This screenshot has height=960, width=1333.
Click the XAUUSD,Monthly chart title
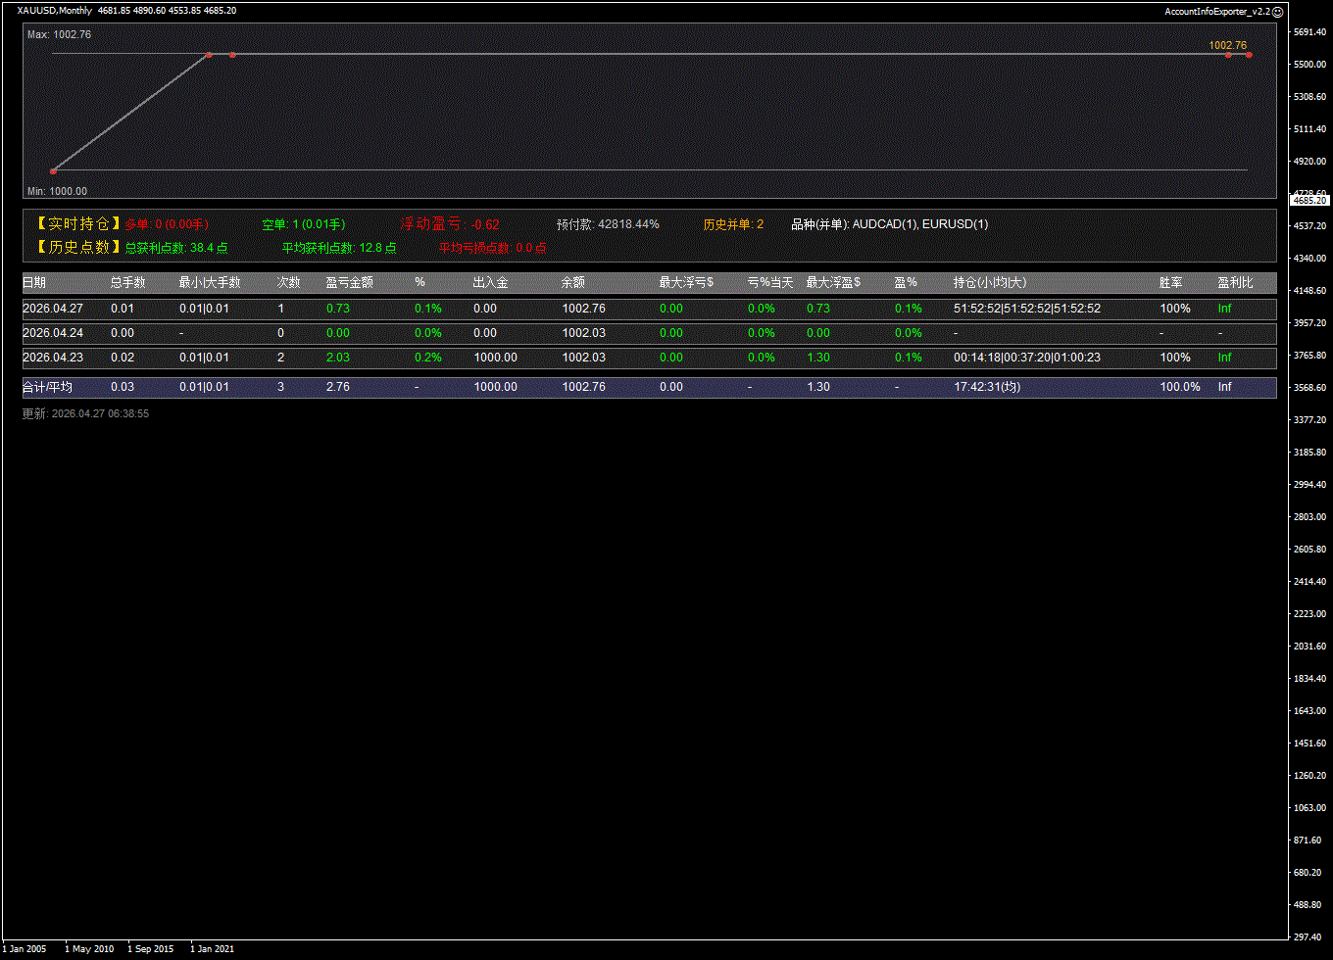pyautogui.click(x=55, y=11)
